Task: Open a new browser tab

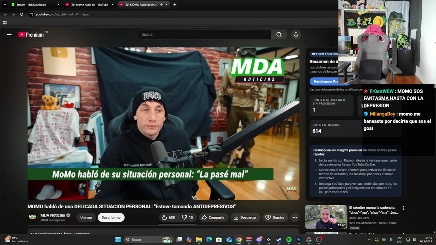Action: pos(175,4)
